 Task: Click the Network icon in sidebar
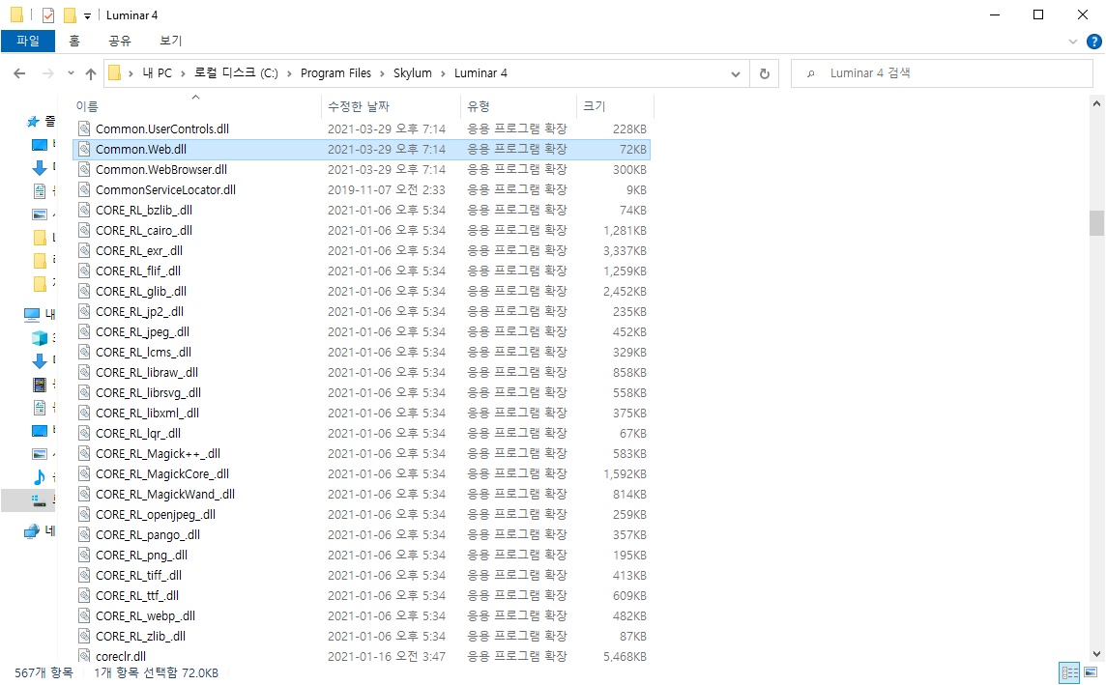(32, 531)
